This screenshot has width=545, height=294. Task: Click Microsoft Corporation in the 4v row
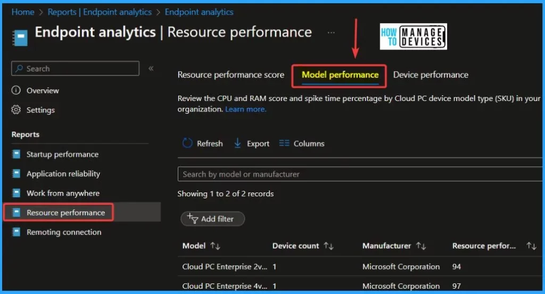[x=401, y=286]
